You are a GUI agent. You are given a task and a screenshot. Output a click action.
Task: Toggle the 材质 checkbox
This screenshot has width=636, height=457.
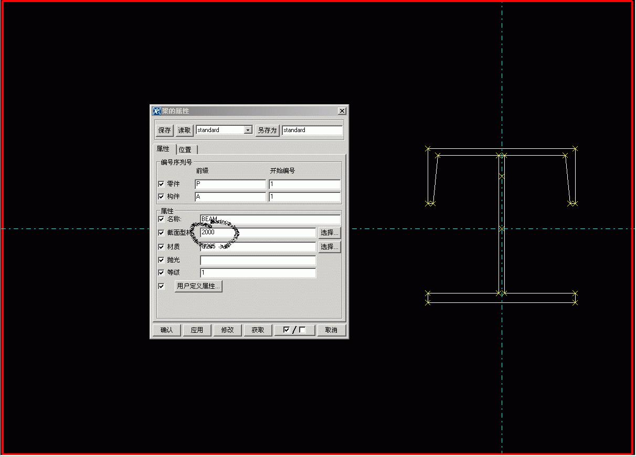tap(161, 247)
